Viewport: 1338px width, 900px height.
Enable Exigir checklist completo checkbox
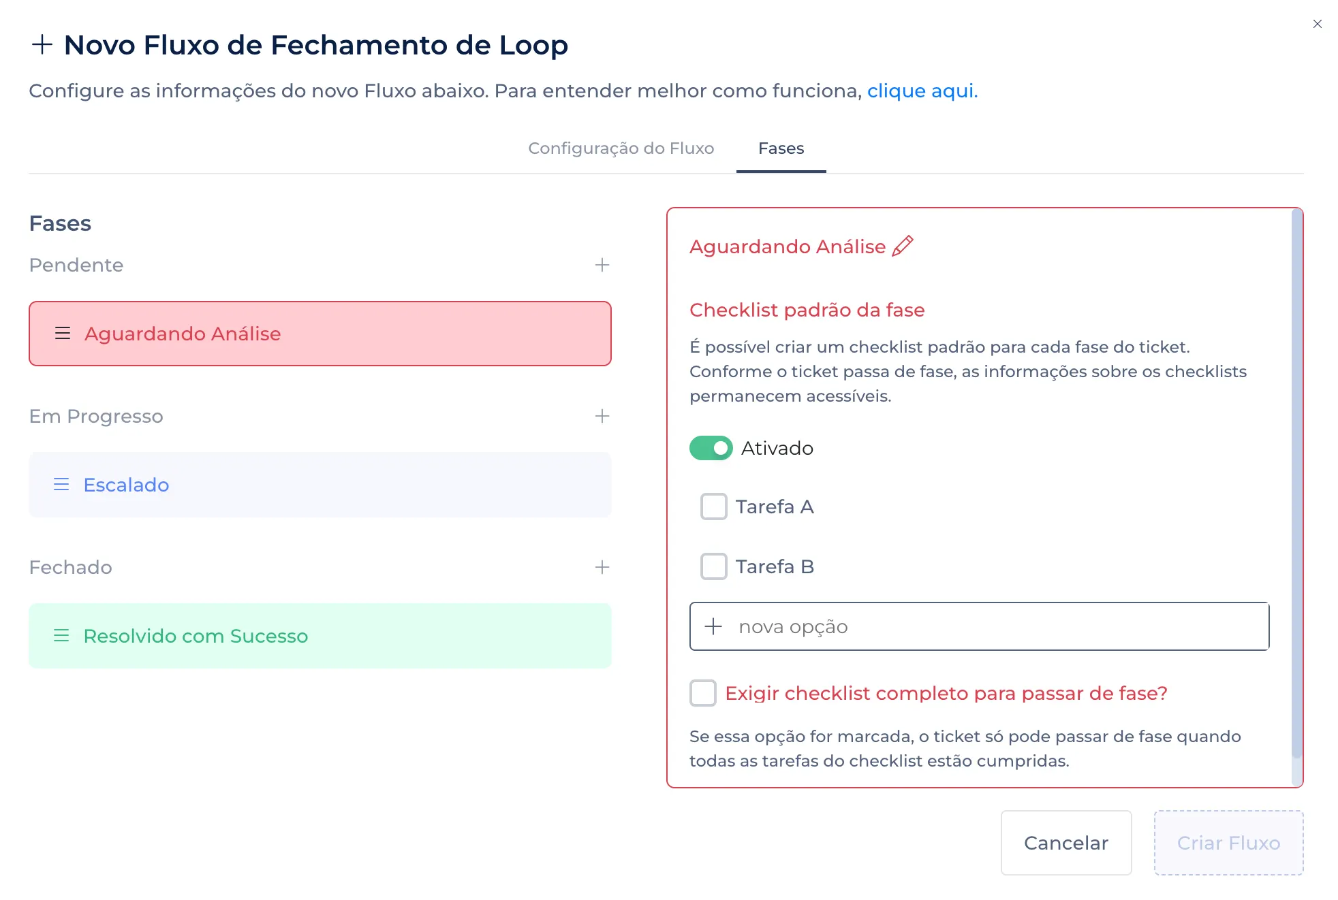(702, 693)
